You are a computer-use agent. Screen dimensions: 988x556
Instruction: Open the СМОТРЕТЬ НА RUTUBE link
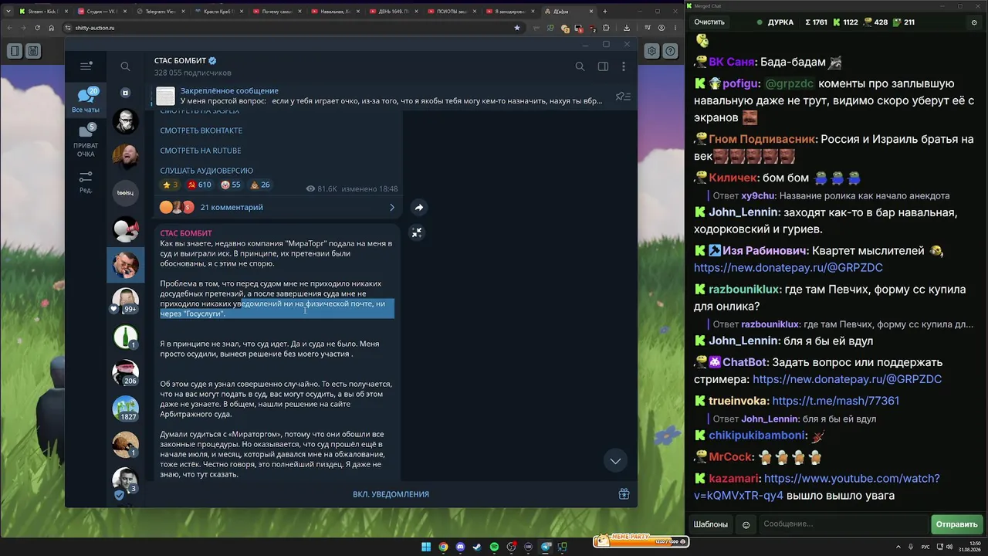pyautogui.click(x=201, y=151)
